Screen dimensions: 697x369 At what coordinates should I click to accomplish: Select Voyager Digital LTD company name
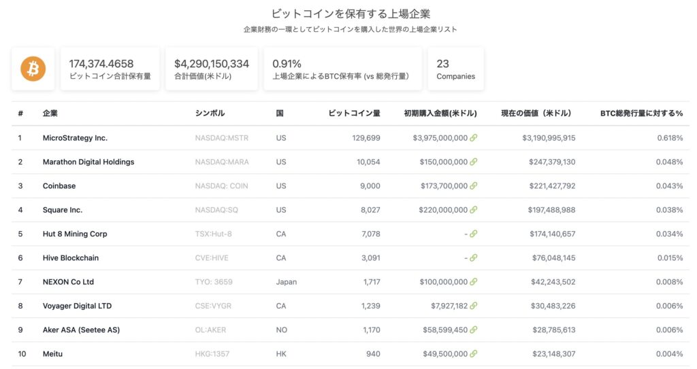point(78,306)
